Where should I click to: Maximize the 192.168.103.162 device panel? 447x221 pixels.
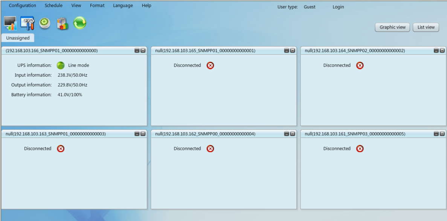293,134
